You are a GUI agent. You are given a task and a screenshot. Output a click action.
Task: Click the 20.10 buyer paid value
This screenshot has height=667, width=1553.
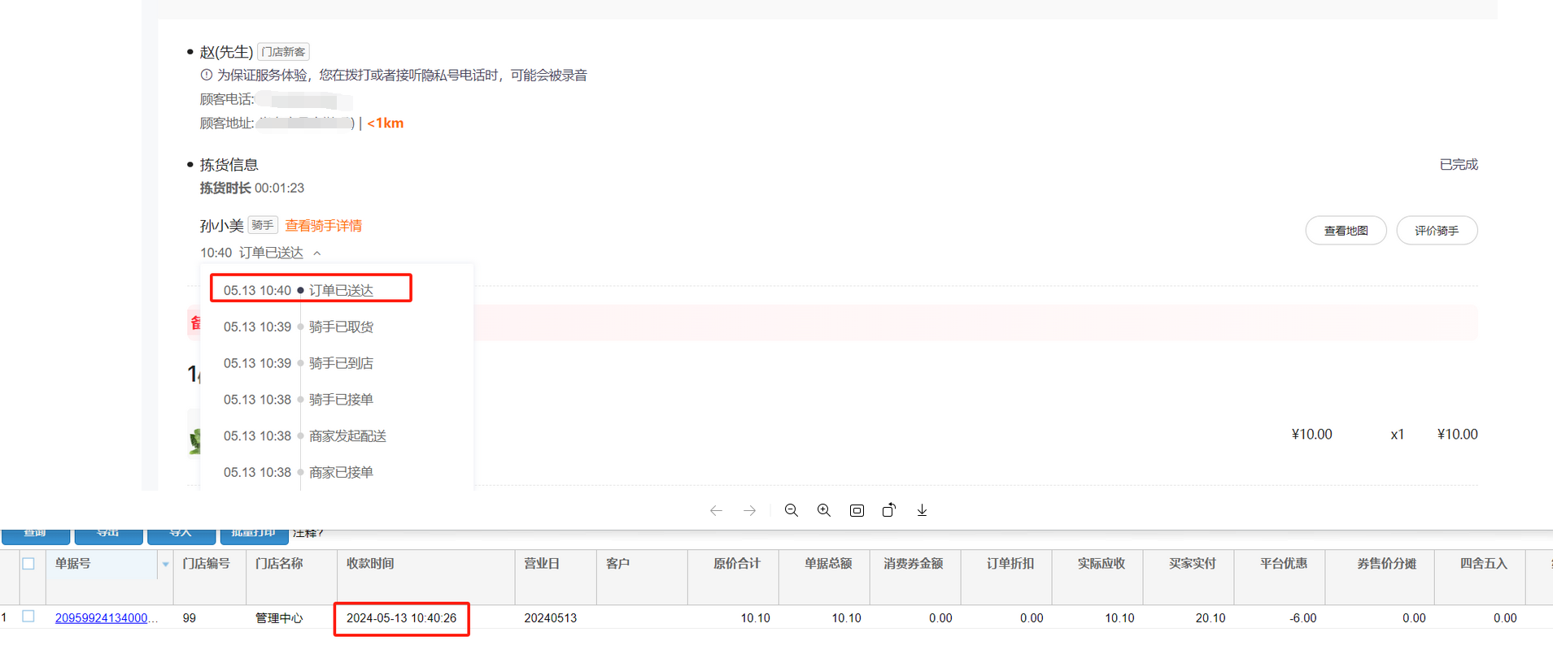point(1211,618)
